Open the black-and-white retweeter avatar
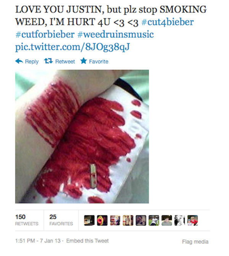Screen dimensions: 229x256 [x=179, y=221]
